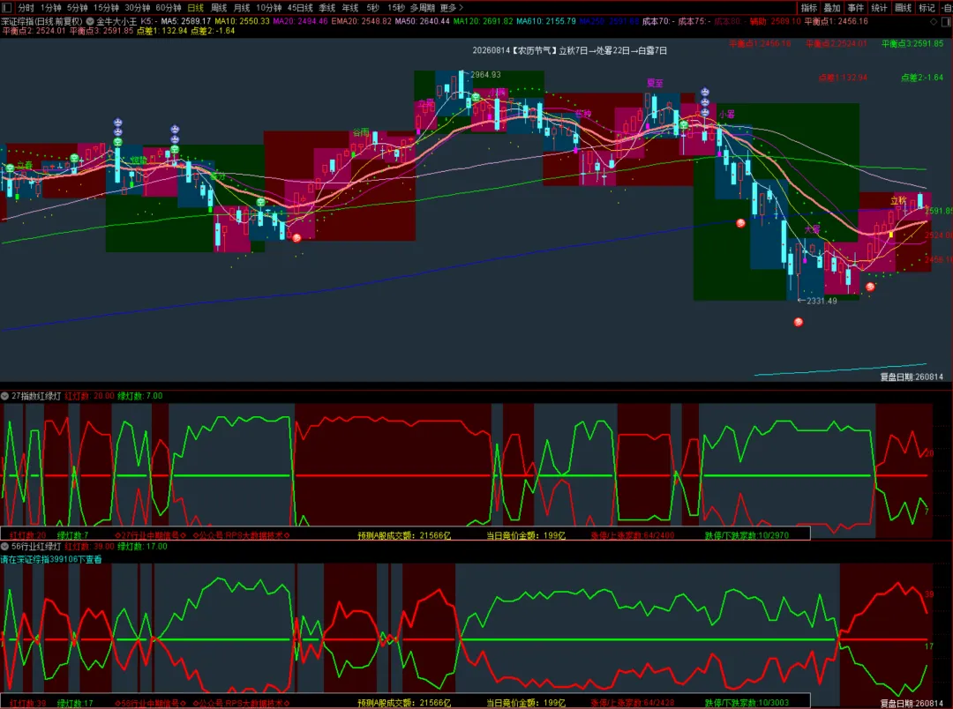Click the 标记 mark button
953x709 pixels.
coord(927,8)
